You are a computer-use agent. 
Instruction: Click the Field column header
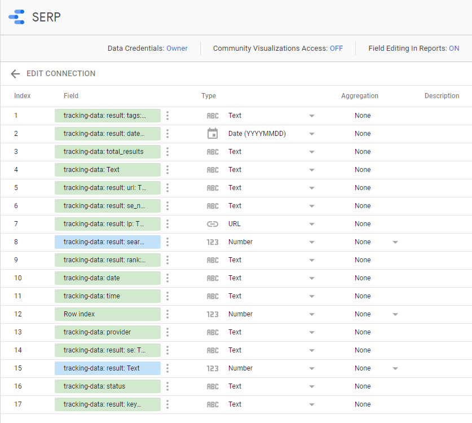(71, 96)
